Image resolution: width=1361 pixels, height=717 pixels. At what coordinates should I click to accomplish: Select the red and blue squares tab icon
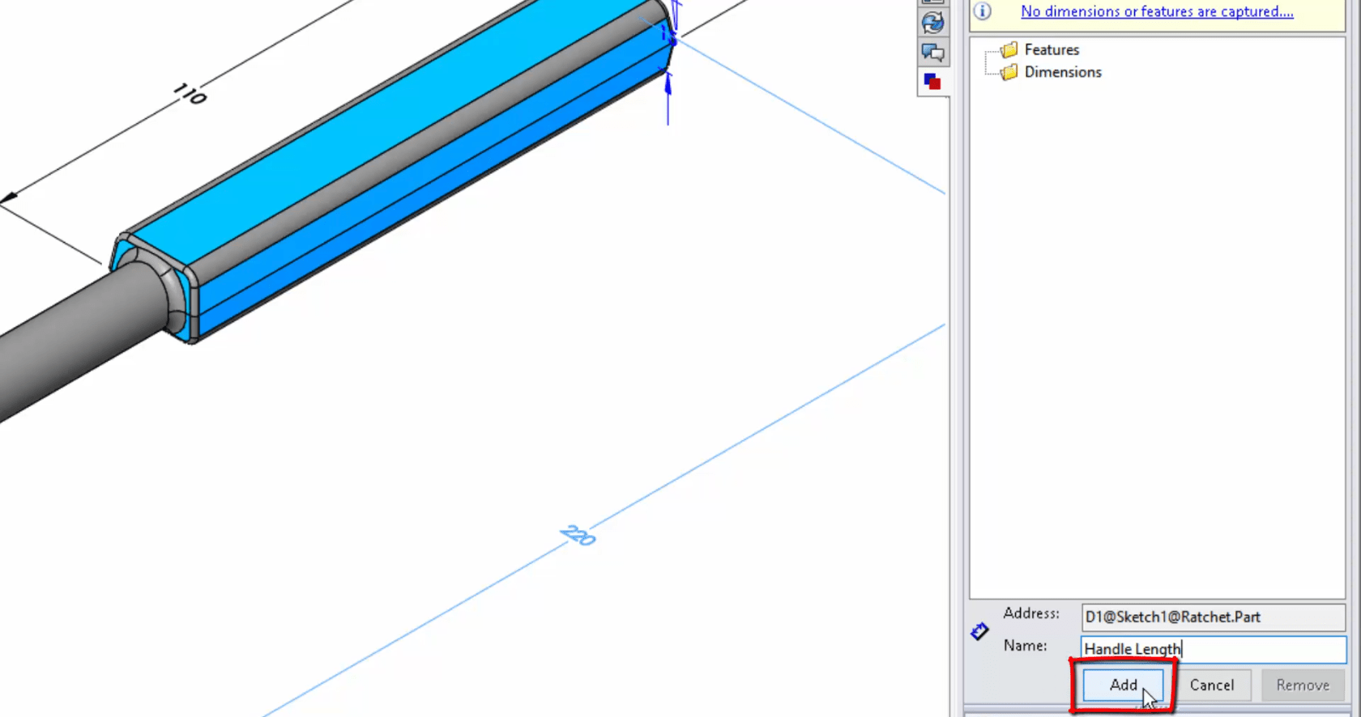[x=932, y=82]
